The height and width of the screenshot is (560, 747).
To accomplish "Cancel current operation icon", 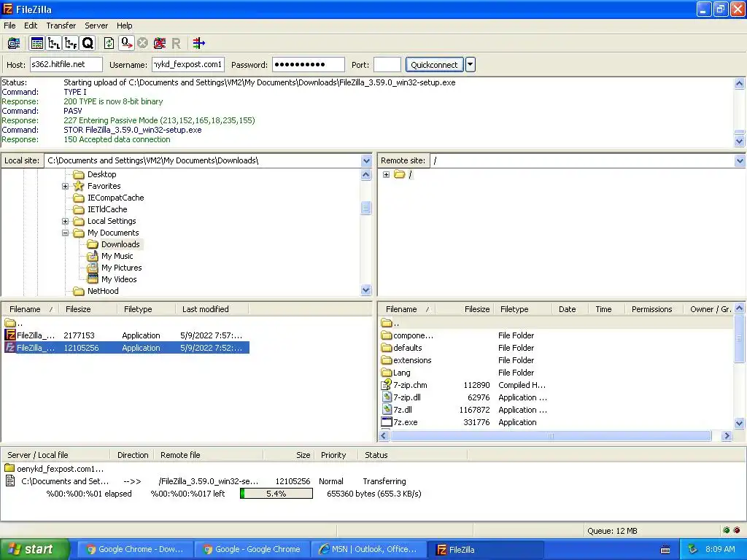I will [x=142, y=43].
